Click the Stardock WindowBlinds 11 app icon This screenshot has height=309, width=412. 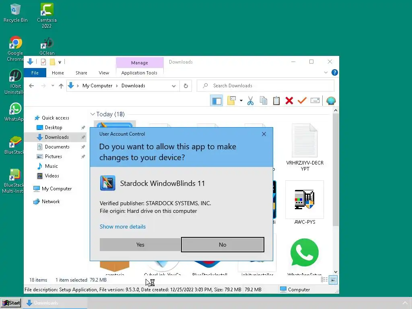point(107,183)
